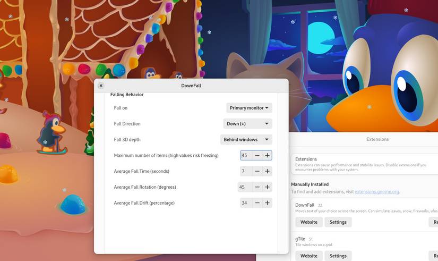The image size is (438, 261).
Task: Increase Average Fall Rotation degrees
Action: click(267, 187)
